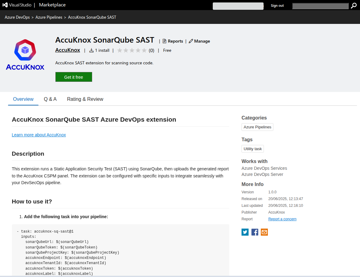This screenshot has height=277, width=360.
Task: Click the search magnifier icon
Action: click(x=354, y=6)
